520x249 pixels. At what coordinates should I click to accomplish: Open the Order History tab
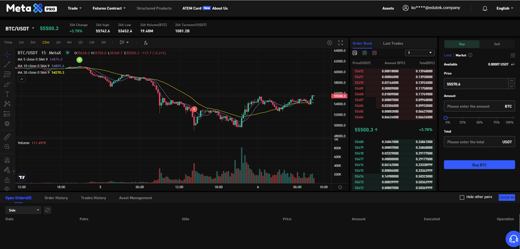point(56,198)
